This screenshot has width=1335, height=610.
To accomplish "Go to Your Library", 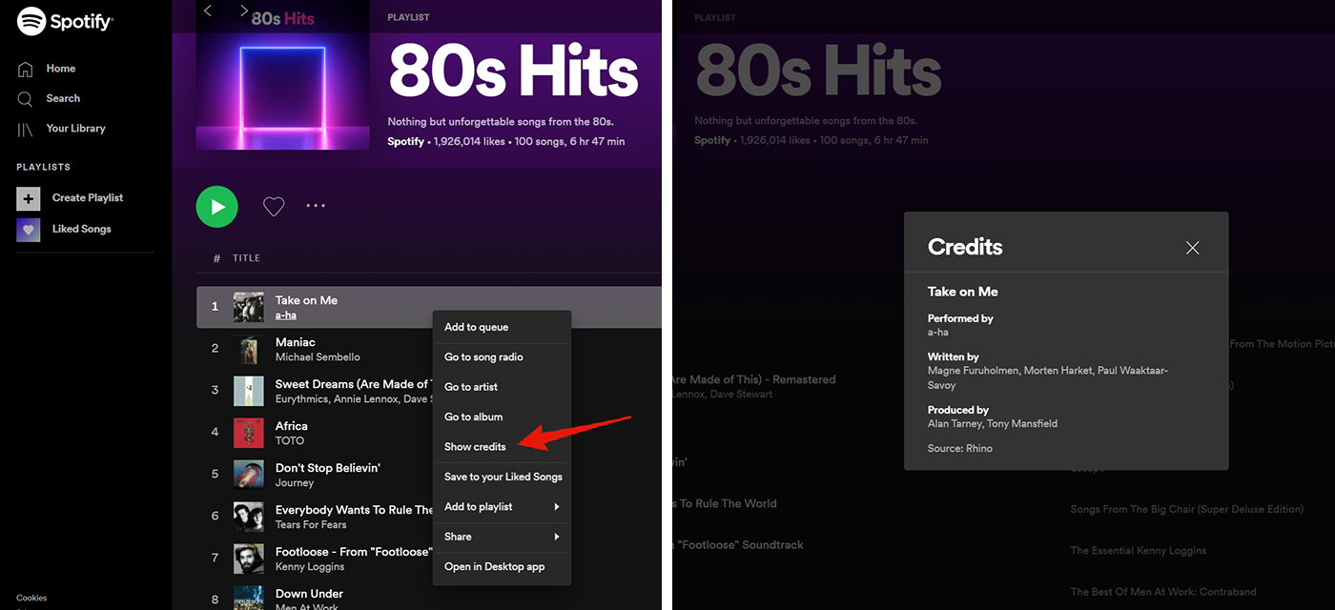I will (x=75, y=128).
